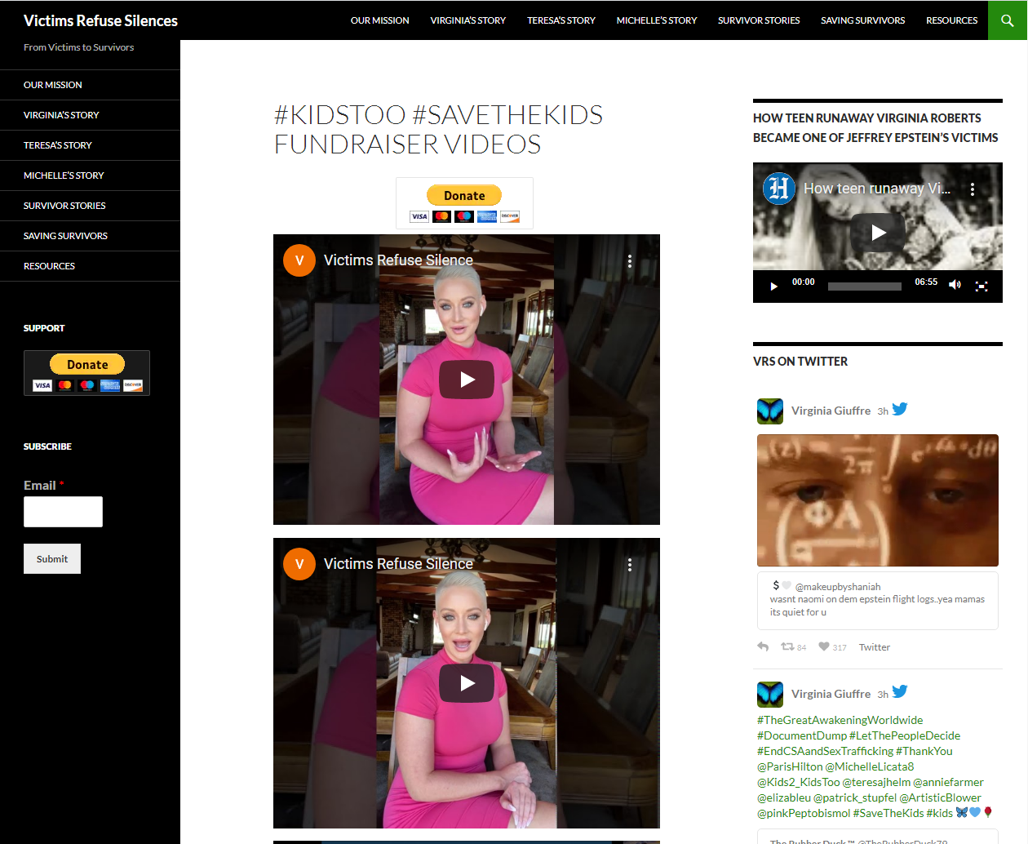Click the 3h timestamp on first tweet
The image size is (1028, 844).
click(x=883, y=411)
